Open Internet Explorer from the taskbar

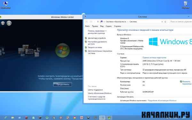6,118
